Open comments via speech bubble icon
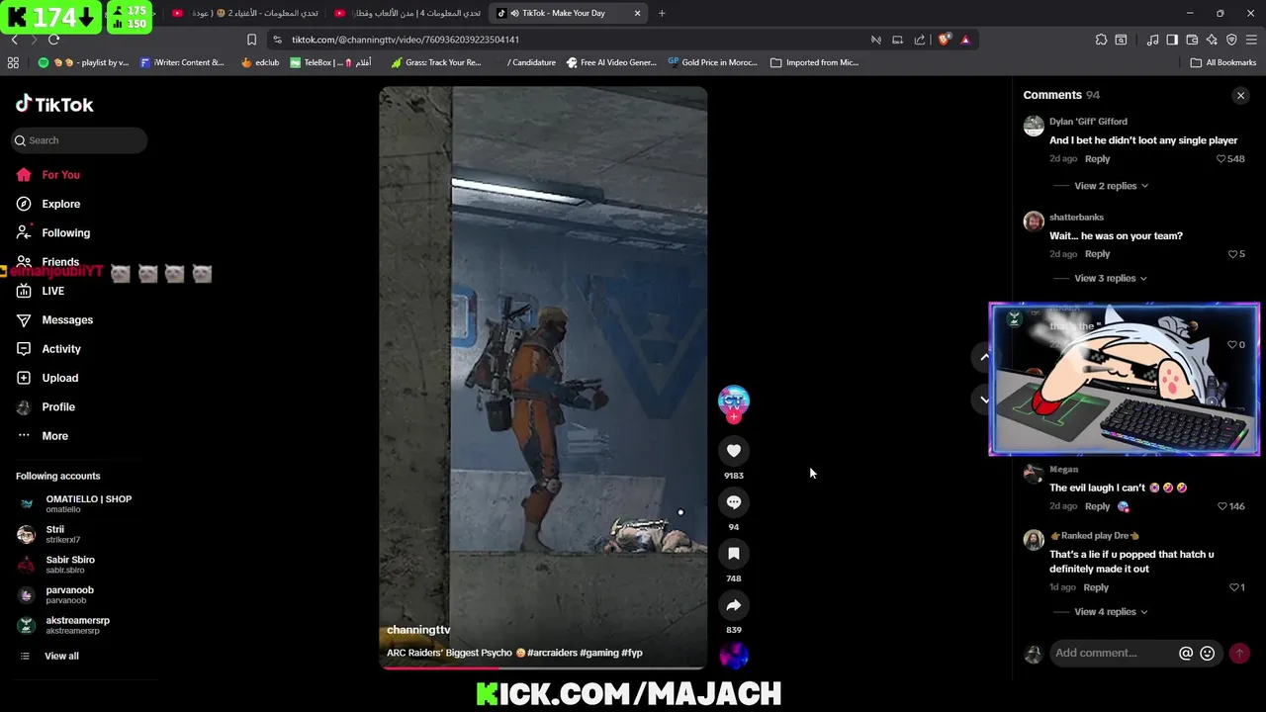Image resolution: width=1266 pixels, height=712 pixels. (x=734, y=502)
